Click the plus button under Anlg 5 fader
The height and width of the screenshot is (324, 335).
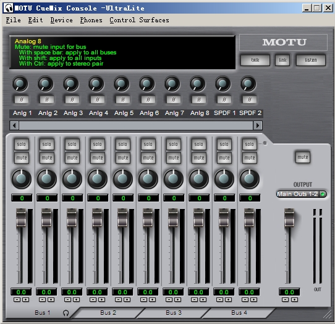coord(127,300)
